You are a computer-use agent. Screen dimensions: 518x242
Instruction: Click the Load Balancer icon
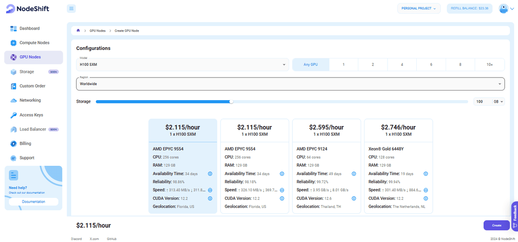click(13, 129)
